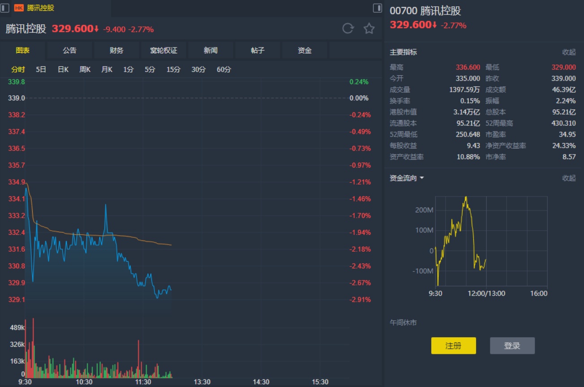
Task: Choose the 60分 interval
Action: [x=224, y=69]
